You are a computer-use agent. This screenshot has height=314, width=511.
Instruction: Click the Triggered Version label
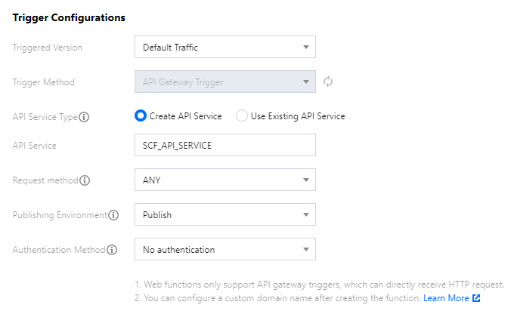(48, 48)
